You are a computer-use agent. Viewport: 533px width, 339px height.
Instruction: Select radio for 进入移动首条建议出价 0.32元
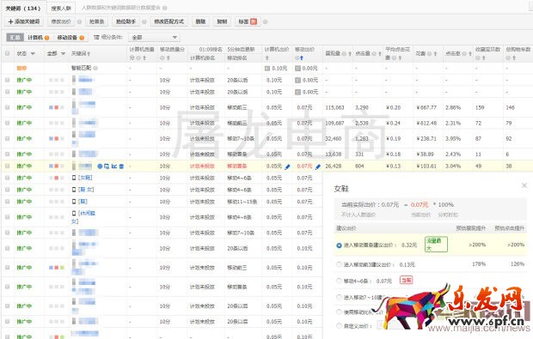click(x=339, y=245)
